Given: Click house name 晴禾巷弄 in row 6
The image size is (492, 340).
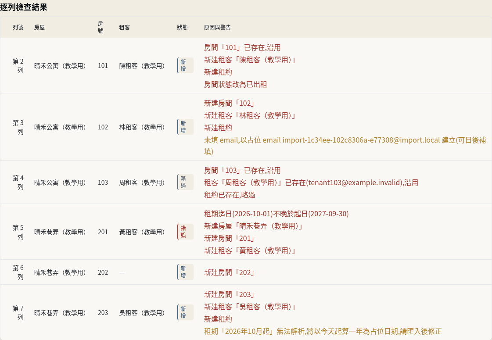Looking at the screenshot, I should [x=60, y=272].
